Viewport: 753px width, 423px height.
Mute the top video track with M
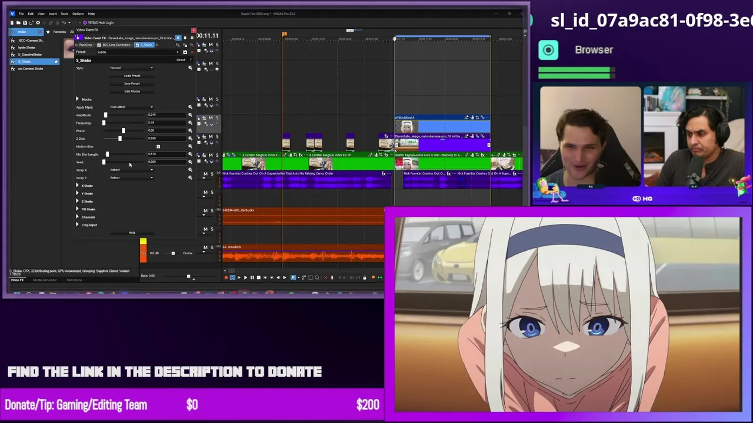pos(211,45)
